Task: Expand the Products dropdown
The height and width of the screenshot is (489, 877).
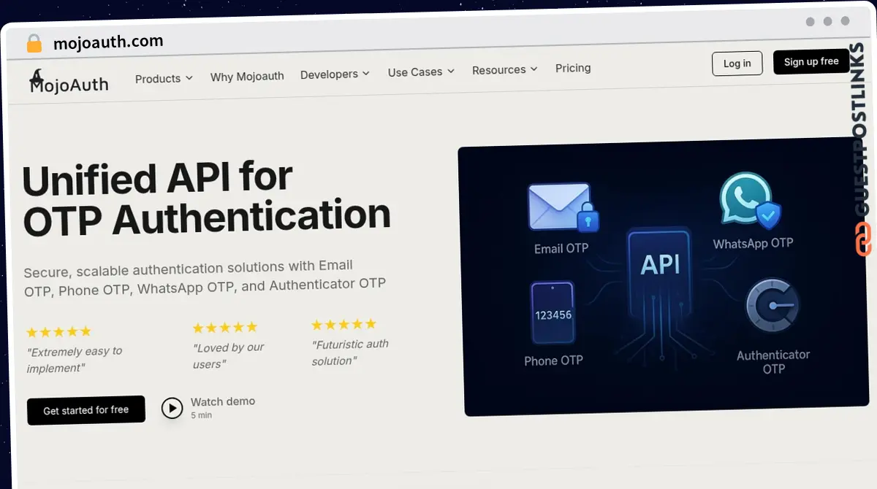Action: [163, 78]
